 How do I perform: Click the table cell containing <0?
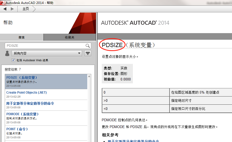[x=136, y=109]
